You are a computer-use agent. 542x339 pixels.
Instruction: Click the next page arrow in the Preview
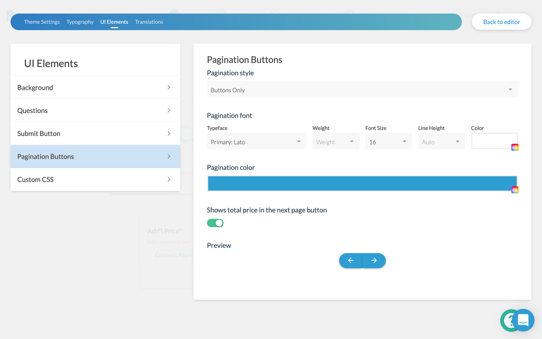pos(374,260)
